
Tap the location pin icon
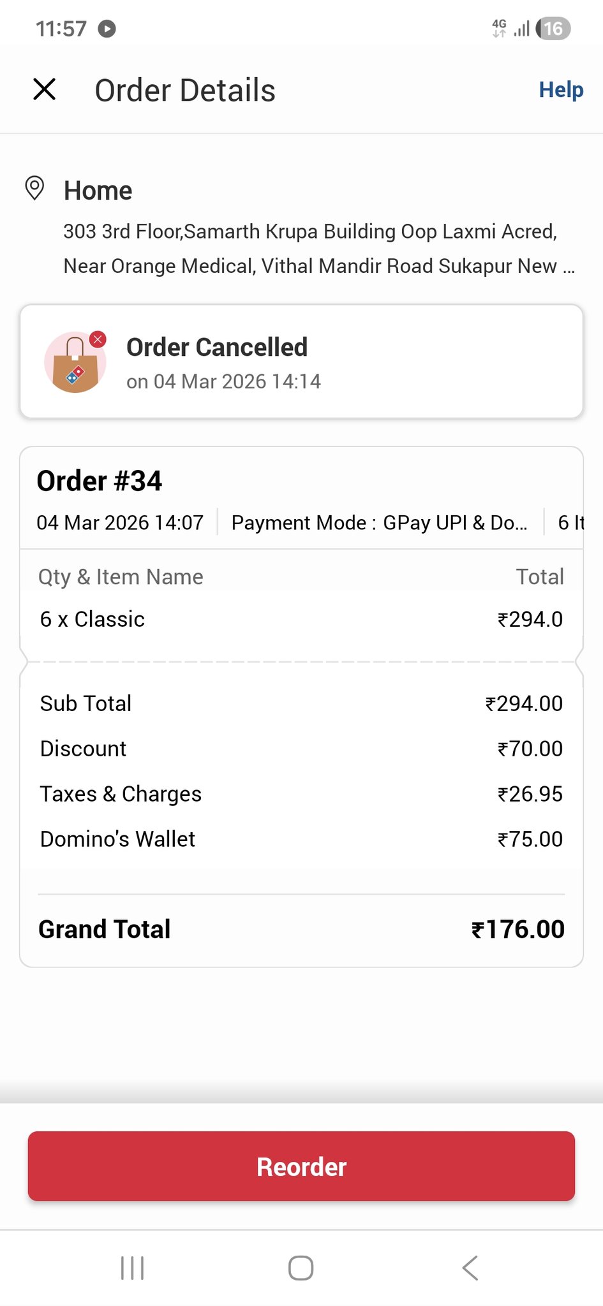coord(34,189)
